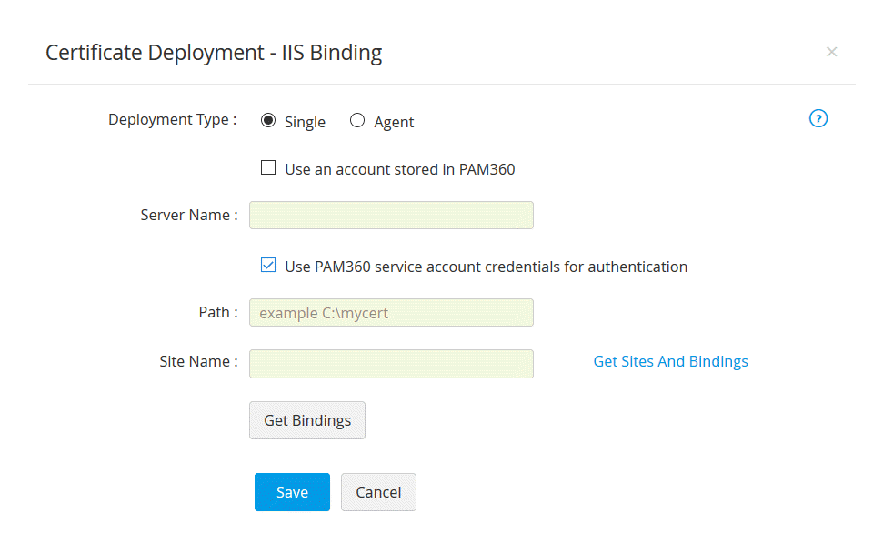The image size is (883, 554).
Task: Click the dialog title 'Certificate Deployment - IIS Binding'
Action: tap(214, 53)
